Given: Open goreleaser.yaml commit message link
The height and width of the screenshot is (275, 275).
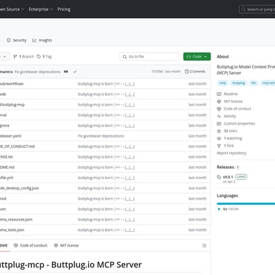Looking at the screenshot, I should (x=101, y=136).
